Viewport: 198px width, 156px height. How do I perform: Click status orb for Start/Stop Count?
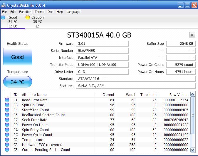(x=7, y=110)
